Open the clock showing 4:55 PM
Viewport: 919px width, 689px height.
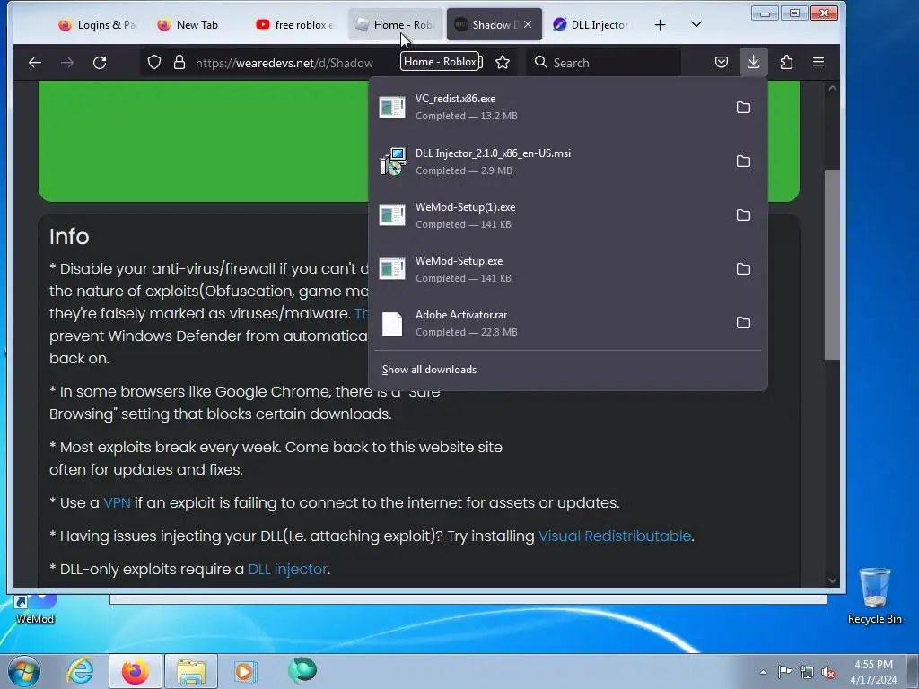point(873,672)
